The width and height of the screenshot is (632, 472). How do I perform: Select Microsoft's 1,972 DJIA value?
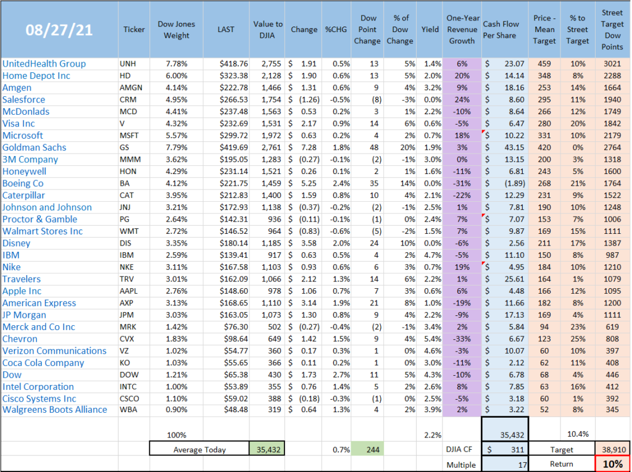[x=267, y=136]
